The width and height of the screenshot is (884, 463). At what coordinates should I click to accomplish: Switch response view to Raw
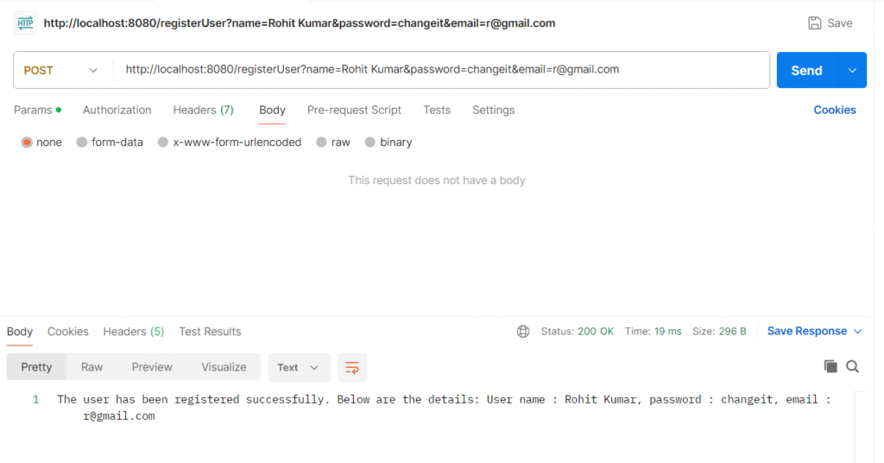click(x=92, y=367)
